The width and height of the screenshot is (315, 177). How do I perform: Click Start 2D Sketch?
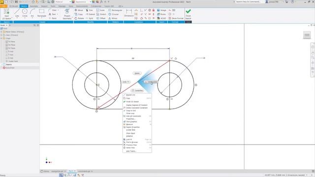pos(6,14)
